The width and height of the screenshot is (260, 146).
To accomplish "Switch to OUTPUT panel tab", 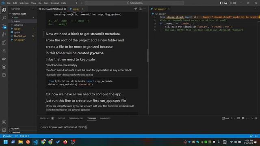I will (x=61, y=118).
